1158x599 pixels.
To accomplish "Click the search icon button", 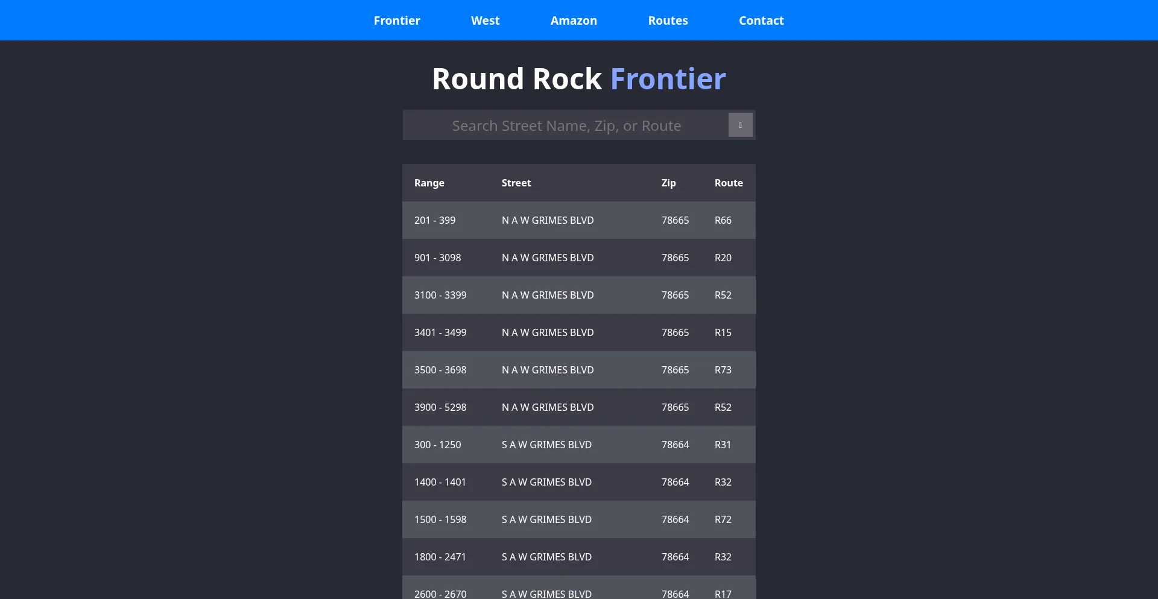I will [740, 125].
